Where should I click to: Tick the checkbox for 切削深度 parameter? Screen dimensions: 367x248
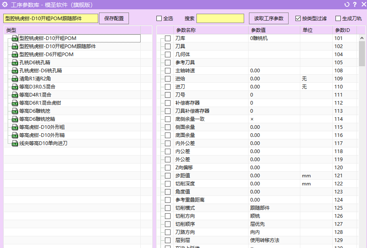pyautogui.click(x=168, y=184)
